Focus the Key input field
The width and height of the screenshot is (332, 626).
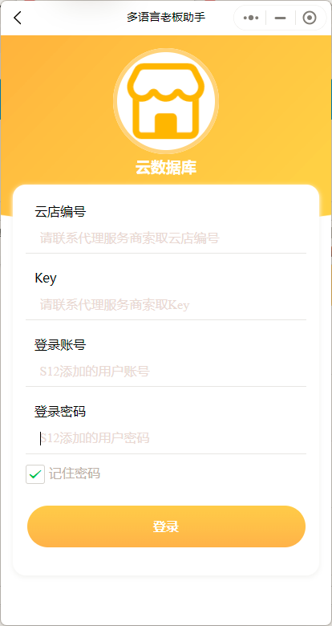(166, 306)
